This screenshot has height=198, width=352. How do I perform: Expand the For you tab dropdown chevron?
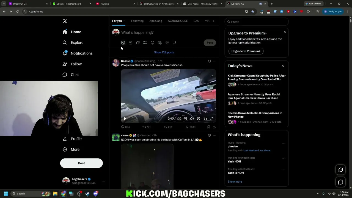(x=124, y=21)
